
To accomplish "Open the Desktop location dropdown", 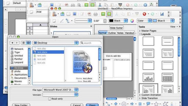I will click(56, 43).
